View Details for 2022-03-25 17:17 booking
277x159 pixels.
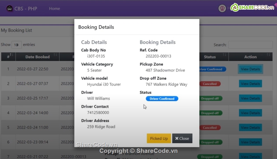coord(250,98)
